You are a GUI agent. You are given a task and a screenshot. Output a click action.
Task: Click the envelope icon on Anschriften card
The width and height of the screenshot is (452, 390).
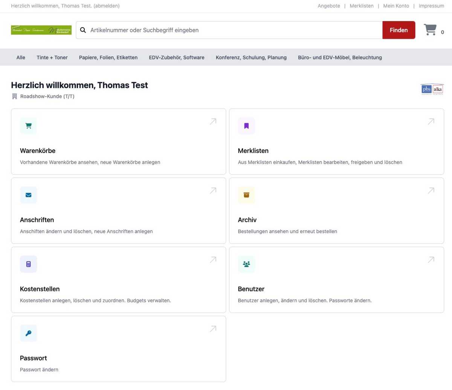click(29, 195)
